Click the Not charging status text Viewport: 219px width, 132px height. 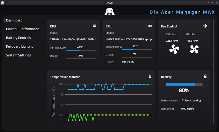pyautogui.click(x=193, y=100)
